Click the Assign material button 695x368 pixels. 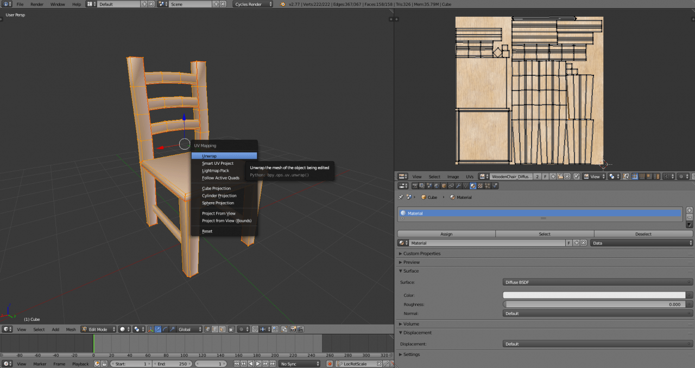pos(446,234)
